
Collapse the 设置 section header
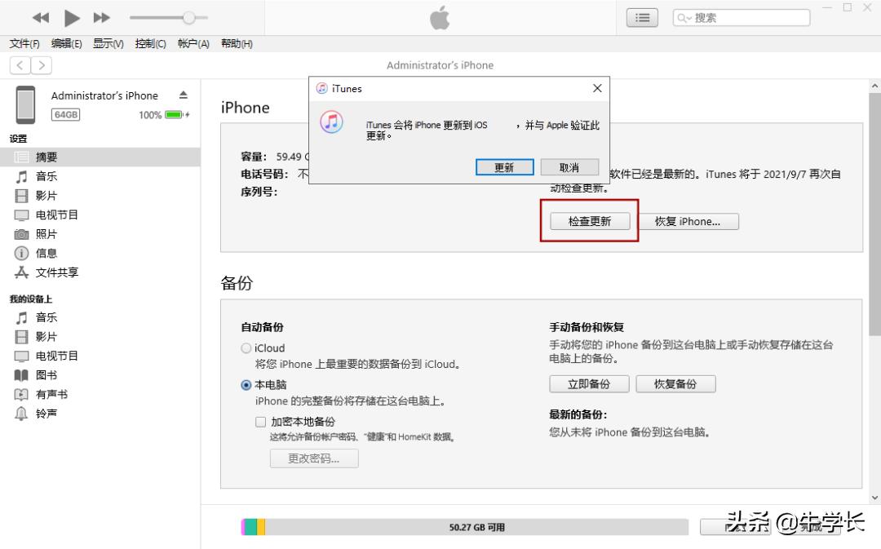click(x=17, y=139)
